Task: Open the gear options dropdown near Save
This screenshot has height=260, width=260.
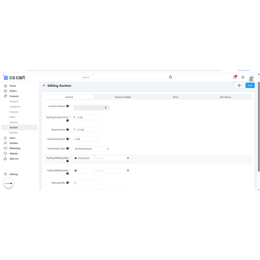Action: point(240,85)
